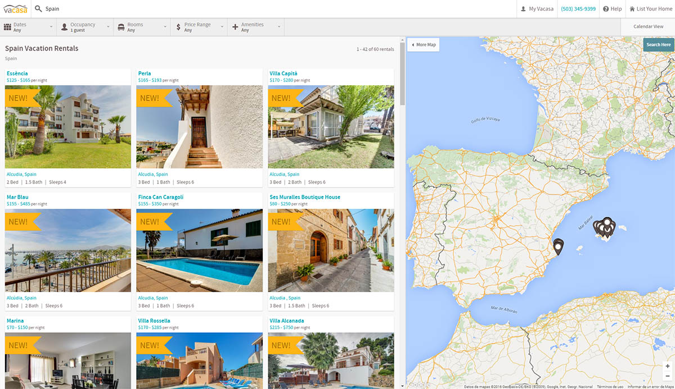Click the '1 - 42 of 60 rentals' count

tap(375, 49)
